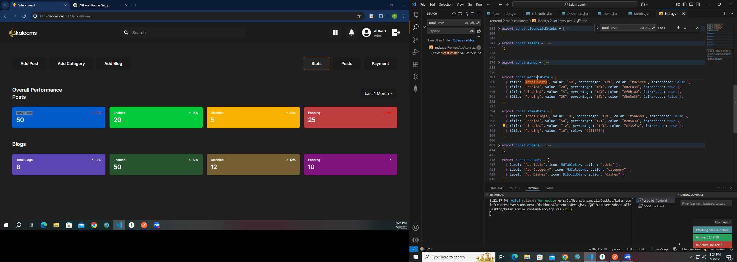Open the Run menu in VS Code

[479, 5]
